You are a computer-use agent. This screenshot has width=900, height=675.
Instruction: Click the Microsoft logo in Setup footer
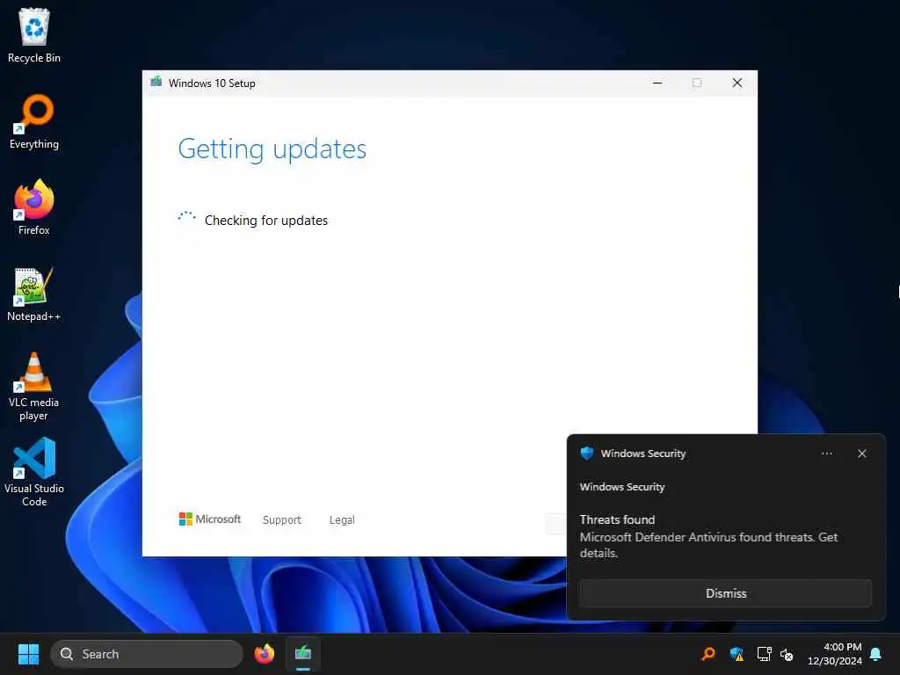click(210, 519)
